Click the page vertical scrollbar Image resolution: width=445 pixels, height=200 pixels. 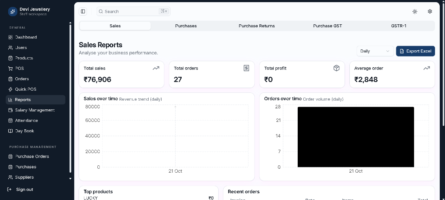[x=444, y=64]
